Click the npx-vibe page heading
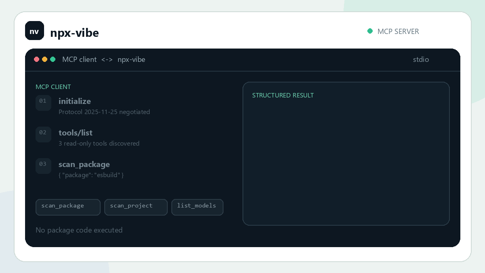 pos(74,33)
